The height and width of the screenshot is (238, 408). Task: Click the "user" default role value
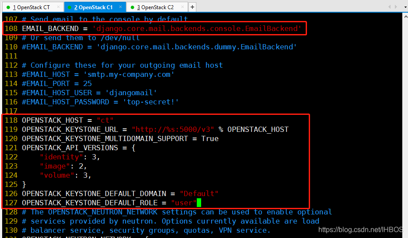[184, 203]
